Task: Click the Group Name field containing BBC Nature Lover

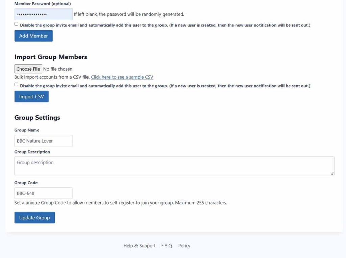Action: (43, 141)
